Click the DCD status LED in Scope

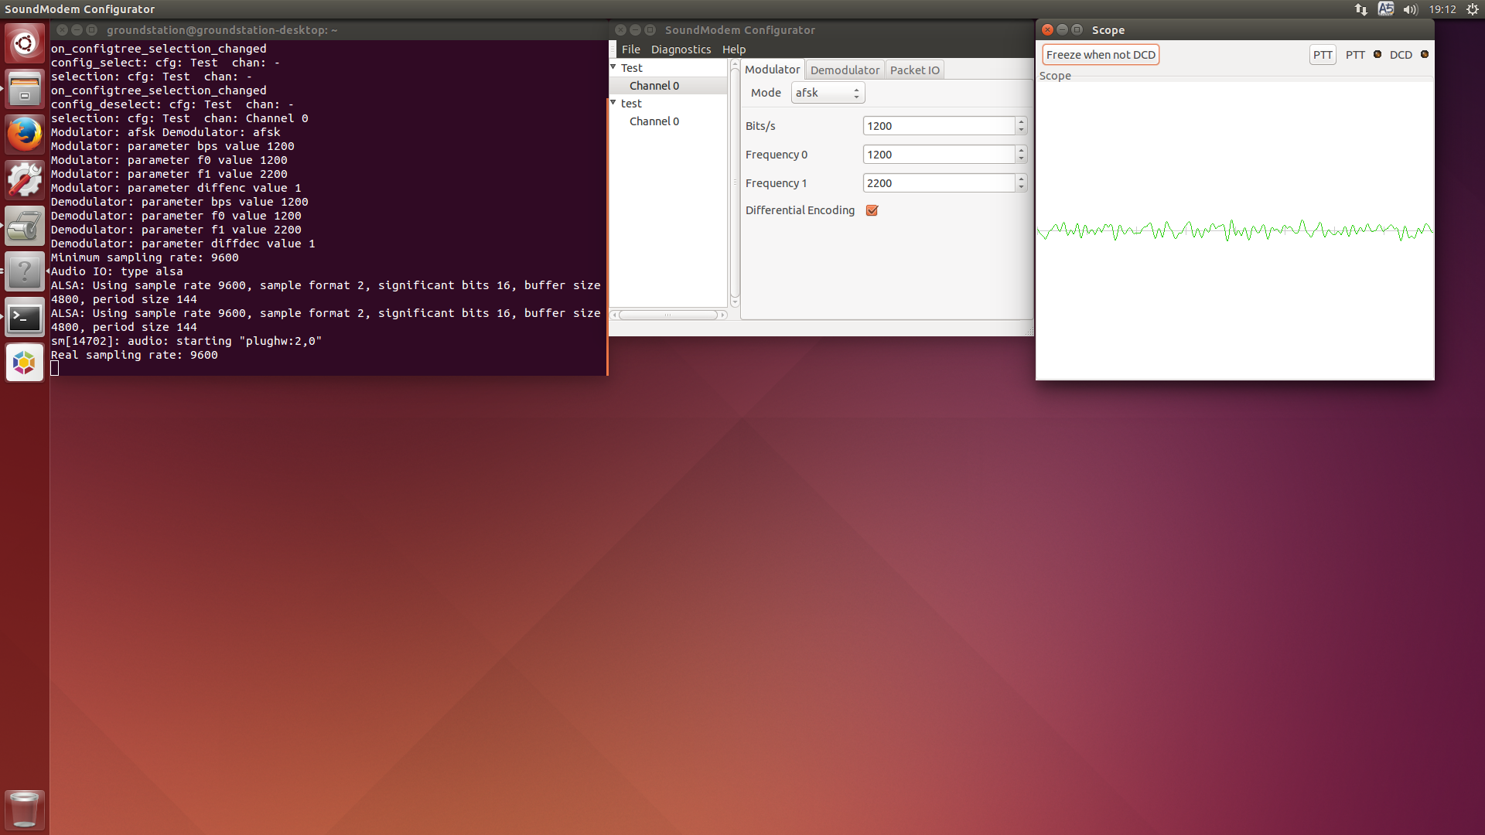point(1425,54)
